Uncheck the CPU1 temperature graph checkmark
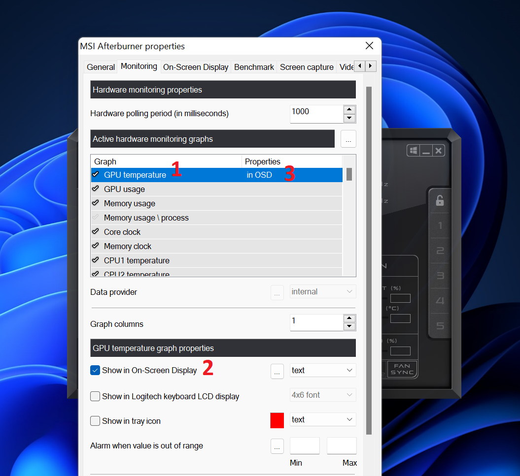The width and height of the screenshot is (520, 476). click(96, 260)
